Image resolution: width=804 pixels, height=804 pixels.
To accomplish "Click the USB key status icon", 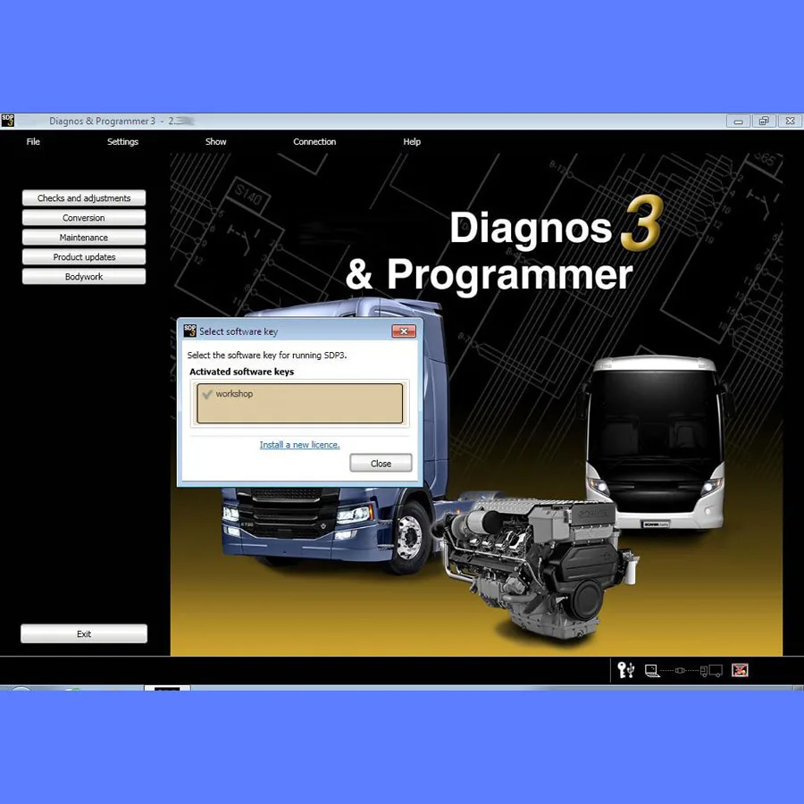I will click(626, 670).
